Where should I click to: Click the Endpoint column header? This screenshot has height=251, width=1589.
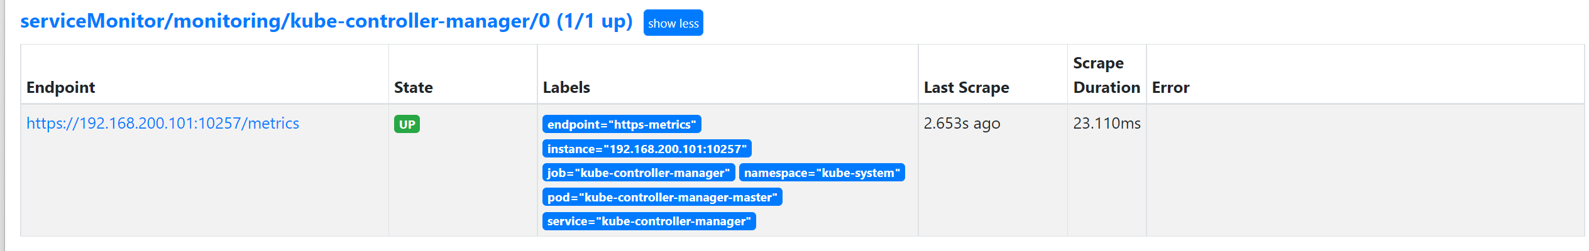tap(60, 87)
